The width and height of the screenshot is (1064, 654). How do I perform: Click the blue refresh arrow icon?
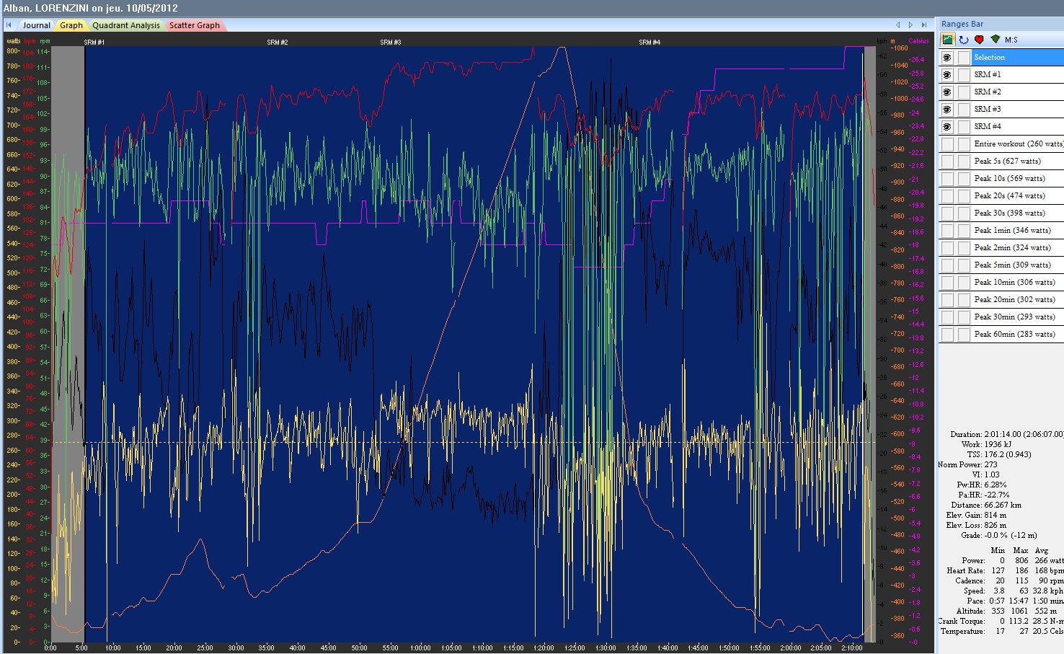pyautogui.click(x=963, y=40)
